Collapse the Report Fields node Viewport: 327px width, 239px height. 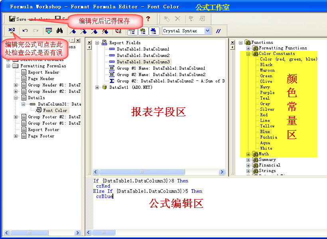(x=97, y=43)
